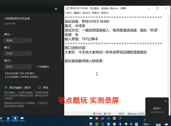
Task: Click the Notepad title bar file icon
Action: 67,8
